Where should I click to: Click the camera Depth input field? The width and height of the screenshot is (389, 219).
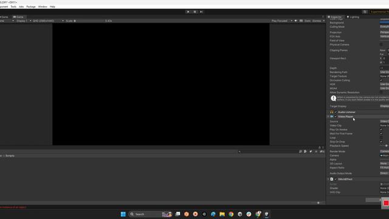[x=384, y=68]
